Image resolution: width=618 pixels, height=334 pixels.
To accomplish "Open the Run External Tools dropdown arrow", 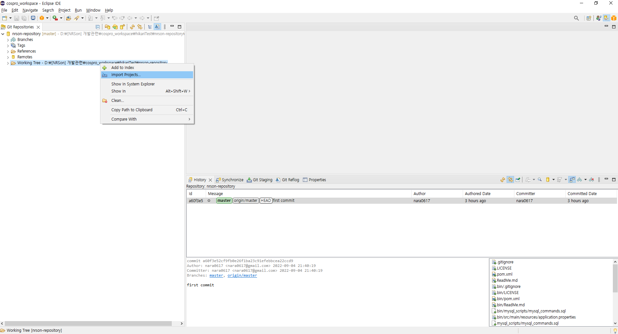I will pos(61,18).
